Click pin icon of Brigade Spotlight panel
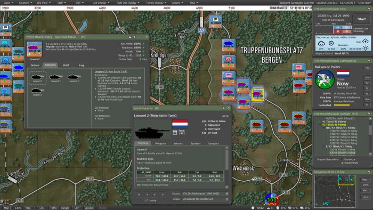Viewport: 373px width, 210px height. click(369, 114)
